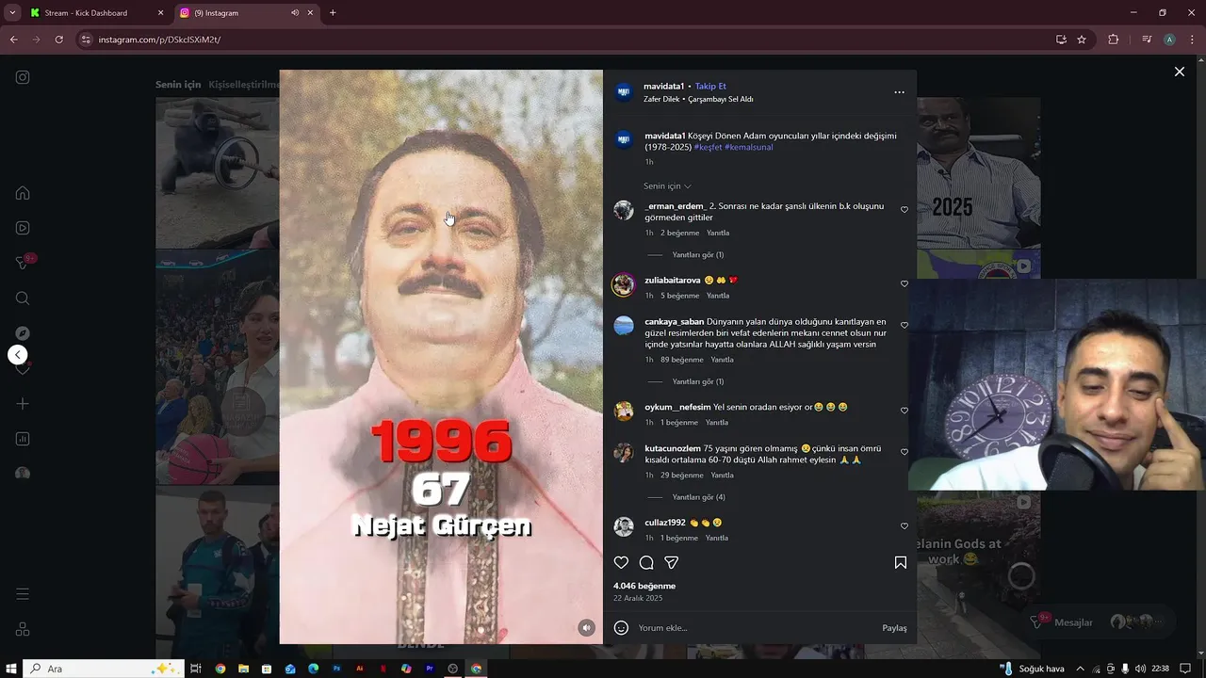Viewport: 1206px width, 678px height.
Task: Bookmark this page with the star icon
Action: pyautogui.click(x=1082, y=40)
